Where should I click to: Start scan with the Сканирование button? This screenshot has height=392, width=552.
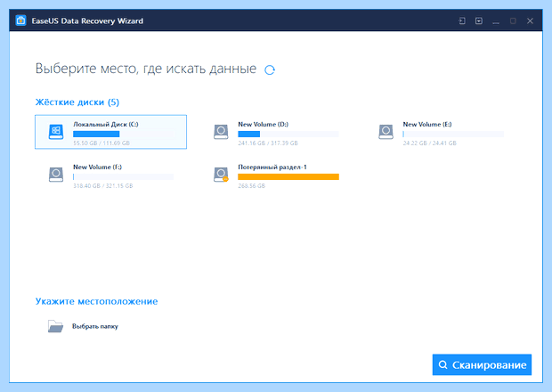pyautogui.click(x=482, y=364)
